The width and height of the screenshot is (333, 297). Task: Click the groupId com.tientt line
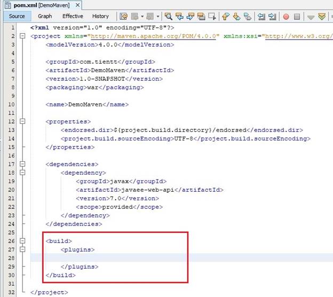tap(100, 62)
